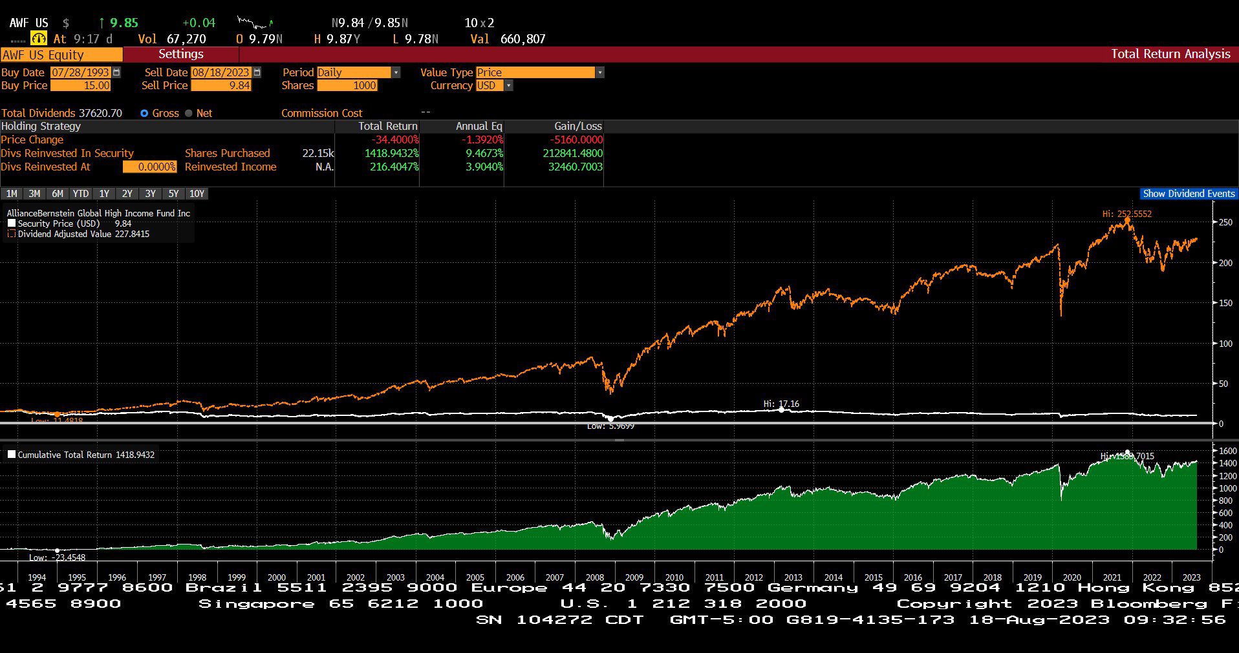Screen dimensions: 1239x653
Task: Select the 6M range tab
Action: click(x=58, y=194)
